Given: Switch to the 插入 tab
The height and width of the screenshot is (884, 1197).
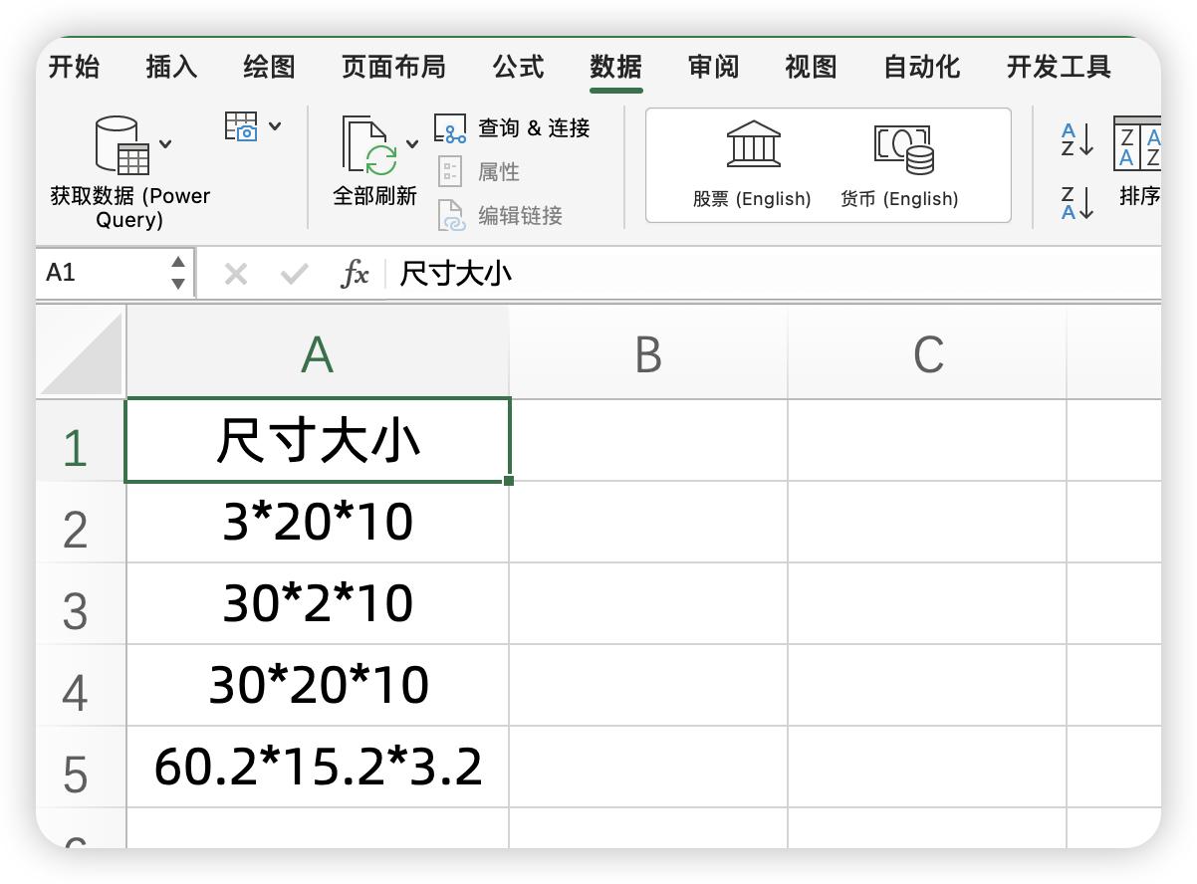Looking at the screenshot, I should 171,67.
